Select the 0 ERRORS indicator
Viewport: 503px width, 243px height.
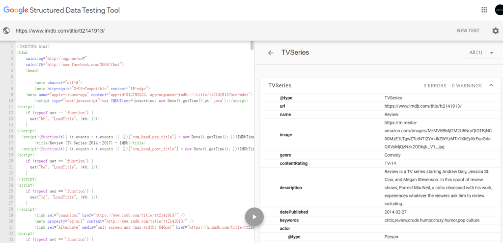[434, 86]
